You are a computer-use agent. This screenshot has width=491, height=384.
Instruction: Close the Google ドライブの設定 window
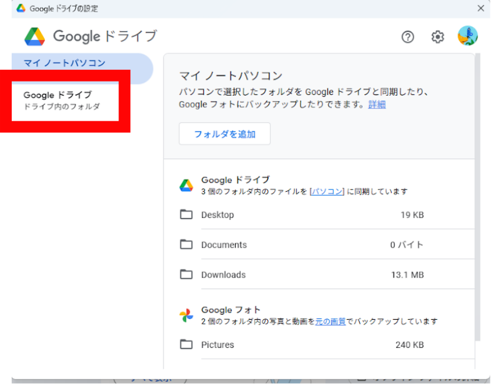click(481, 8)
